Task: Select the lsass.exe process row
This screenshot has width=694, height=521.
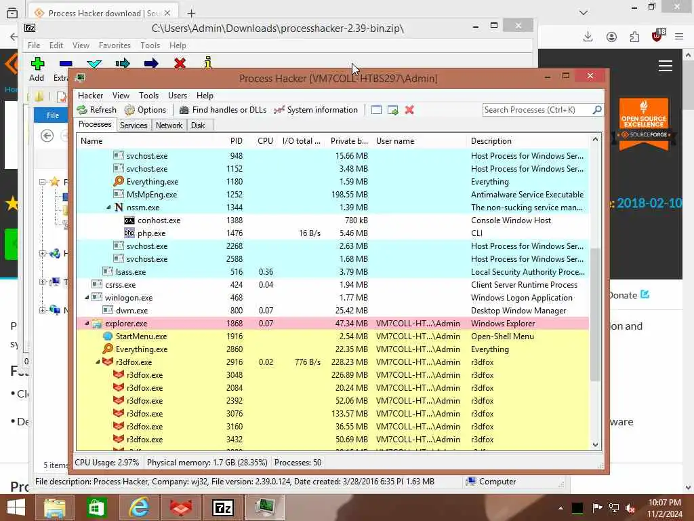Action: pos(333,271)
